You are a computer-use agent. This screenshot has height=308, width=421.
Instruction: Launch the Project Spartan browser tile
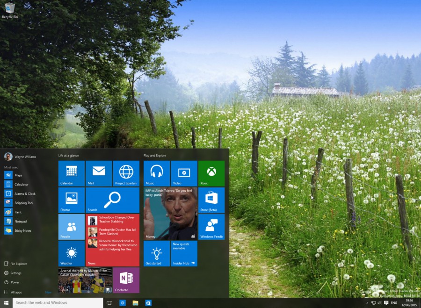tap(126, 173)
